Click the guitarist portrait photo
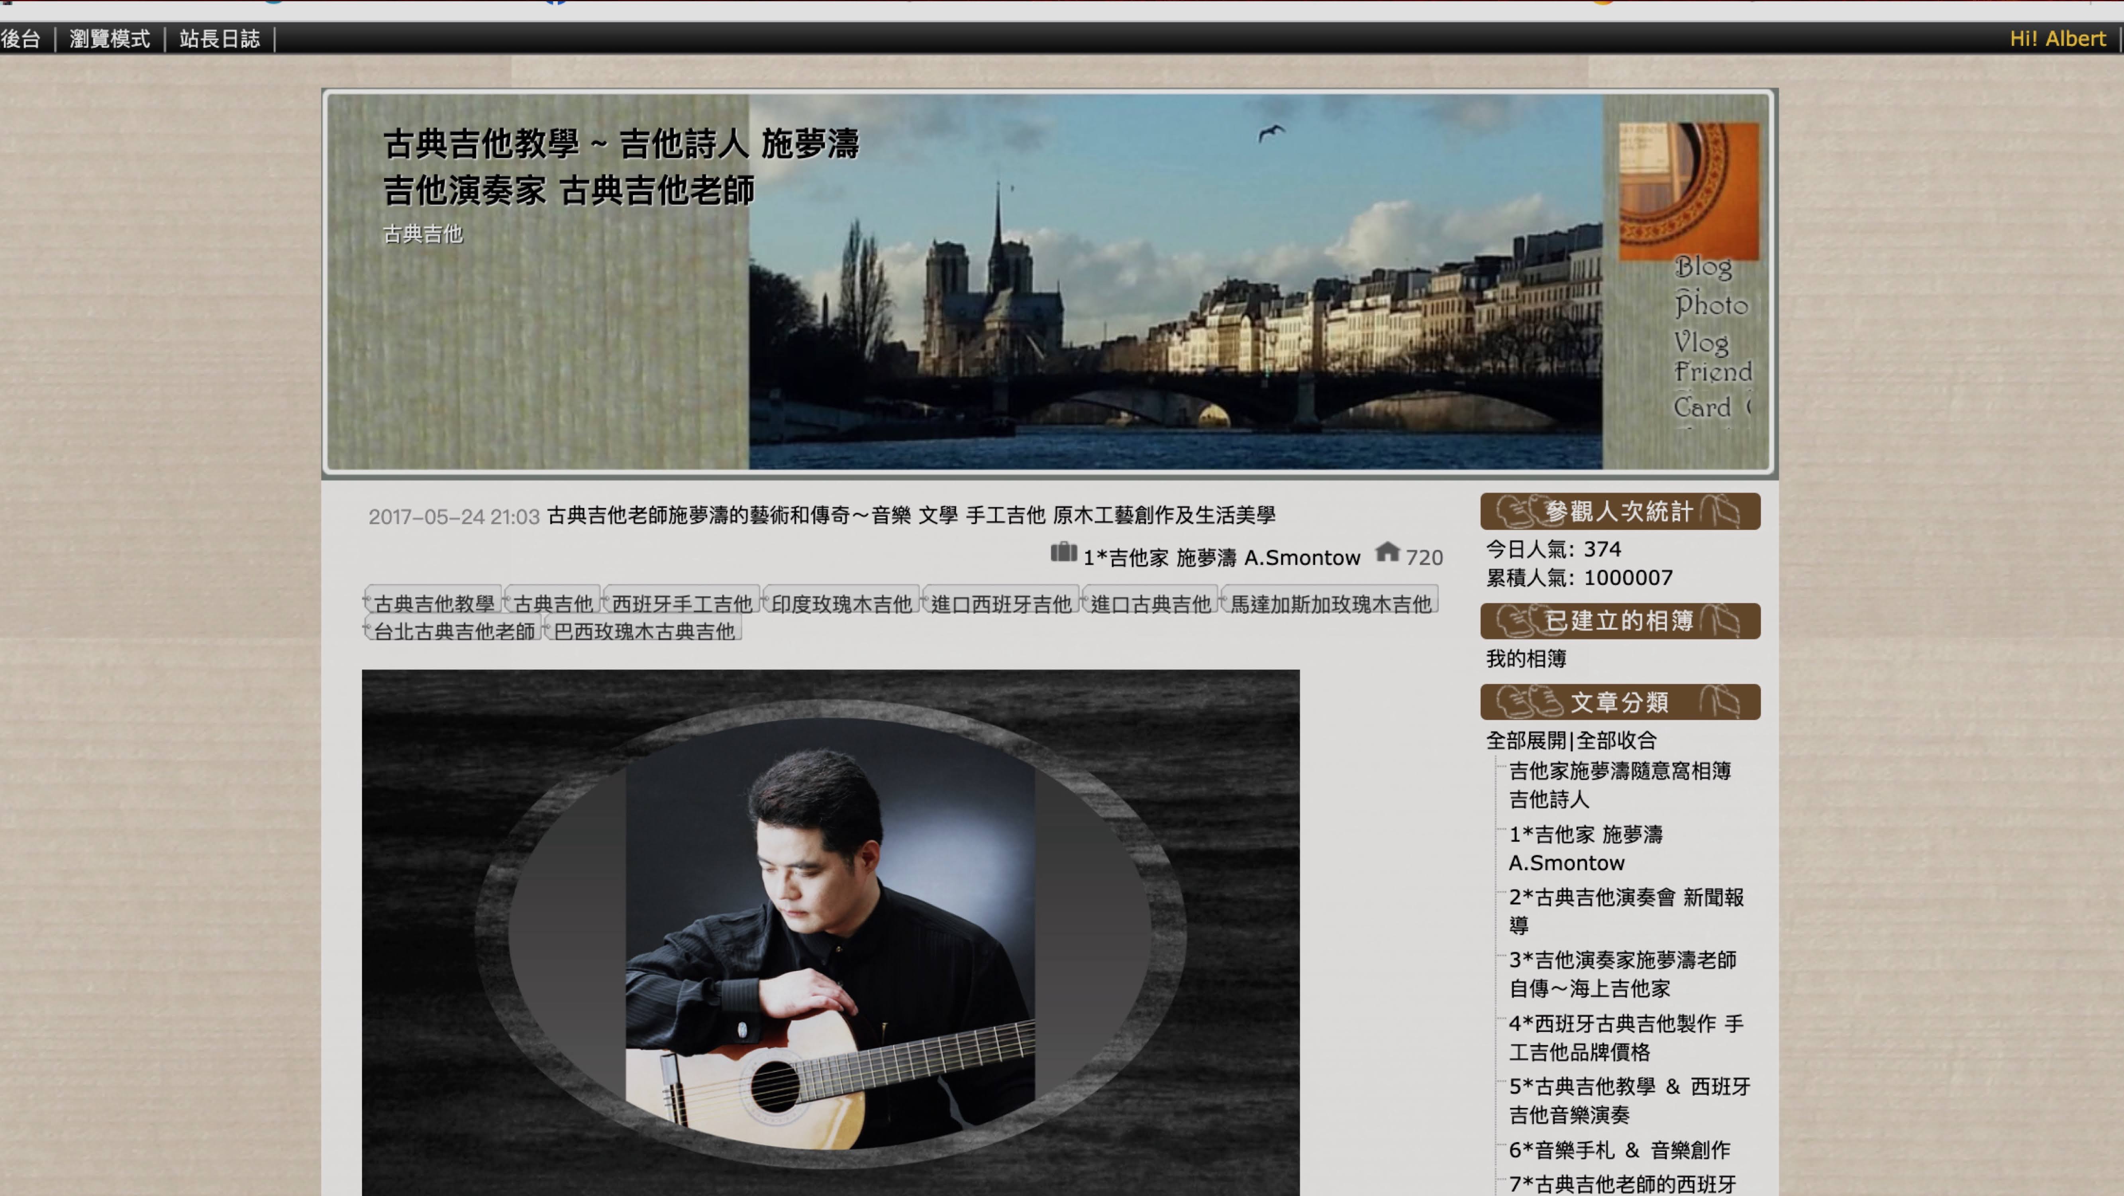The image size is (2124, 1196). pos(830,933)
